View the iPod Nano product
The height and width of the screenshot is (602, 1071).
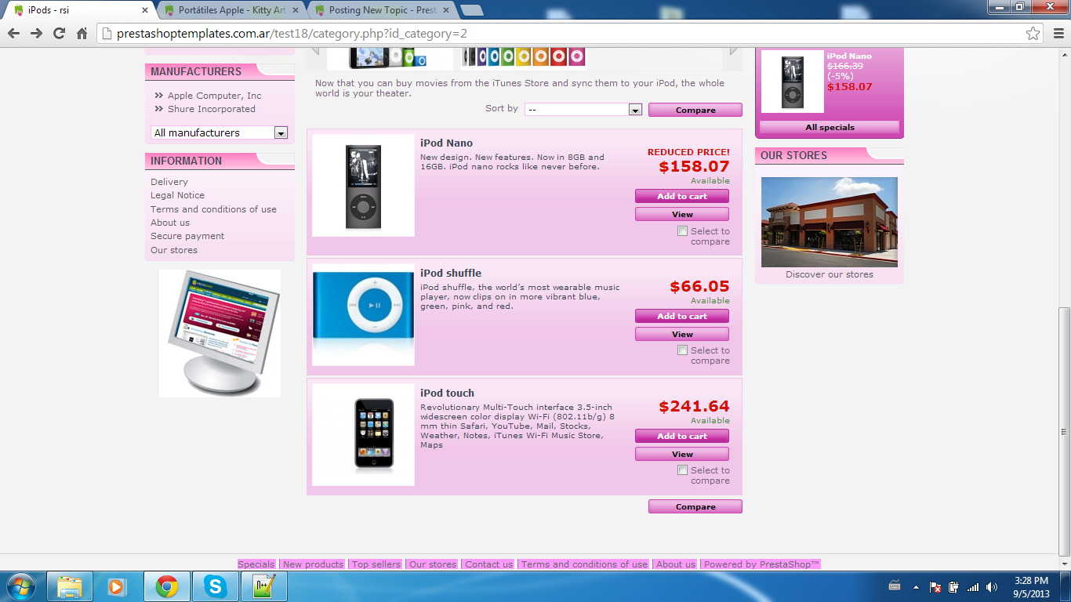click(x=682, y=214)
